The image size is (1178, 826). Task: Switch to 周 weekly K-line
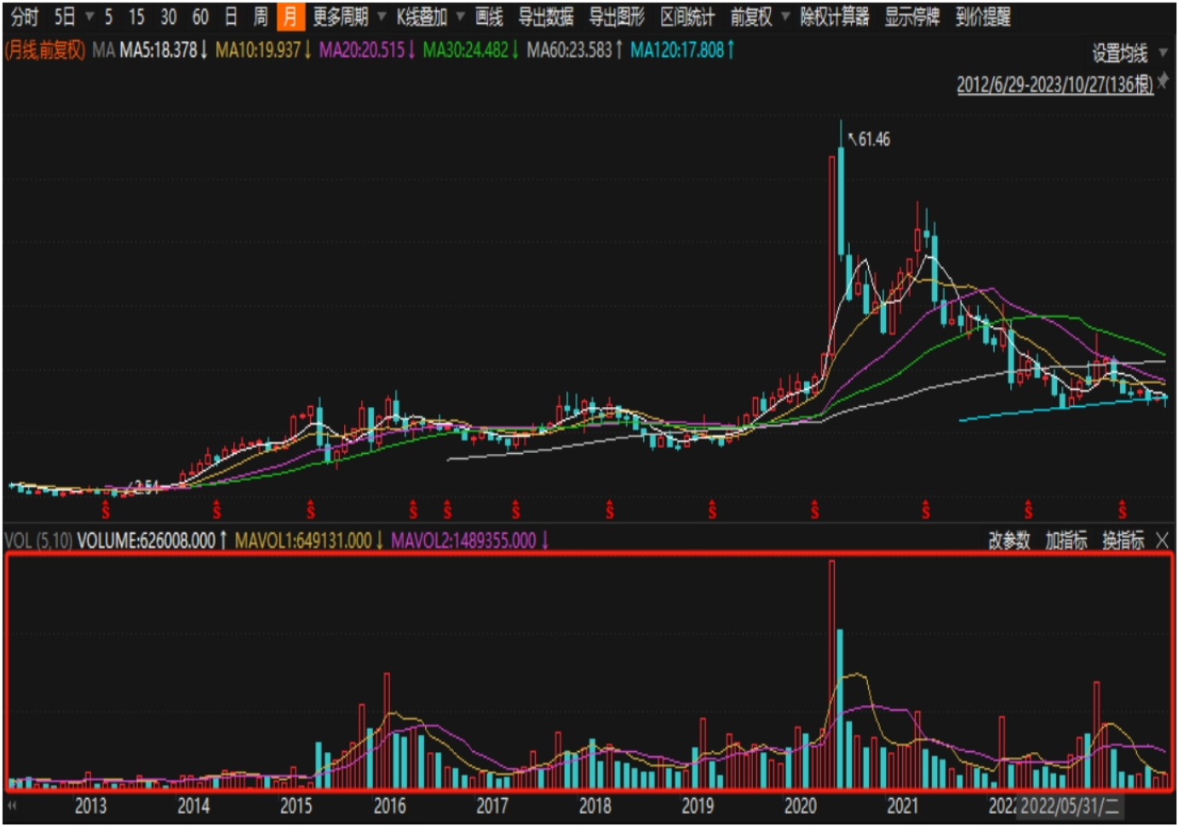[261, 17]
